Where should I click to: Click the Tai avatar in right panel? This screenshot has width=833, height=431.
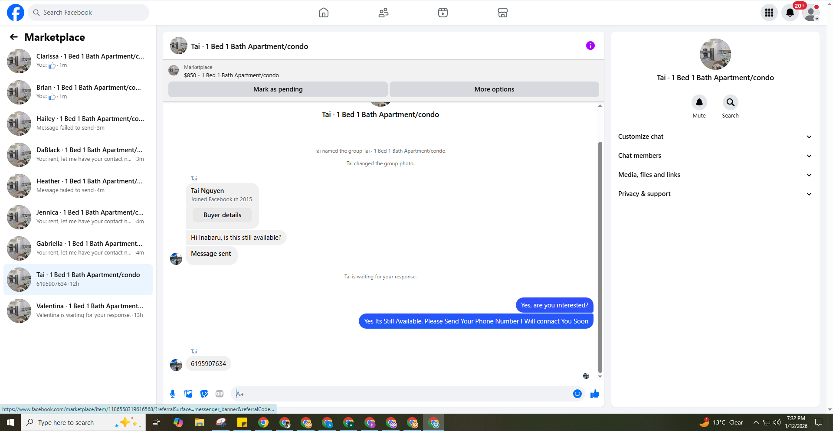click(715, 54)
